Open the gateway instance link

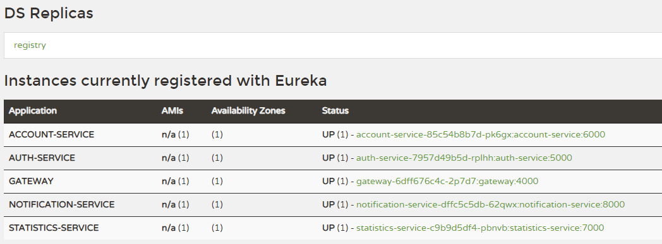(x=447, y=181)
